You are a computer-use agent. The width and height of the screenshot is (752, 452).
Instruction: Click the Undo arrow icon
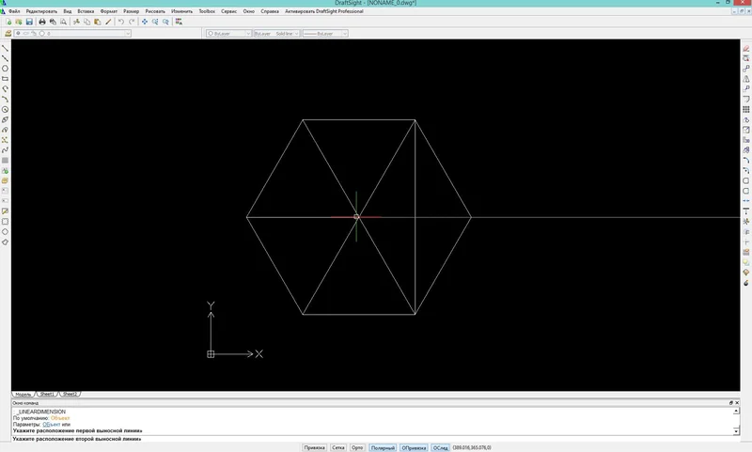click(x=121, y=22)
